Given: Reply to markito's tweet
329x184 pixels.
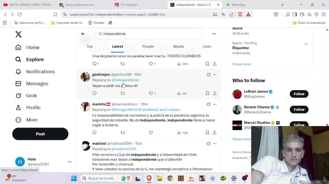Looking at the screenshot, I should pyautogui.click(x=95, y=133).
